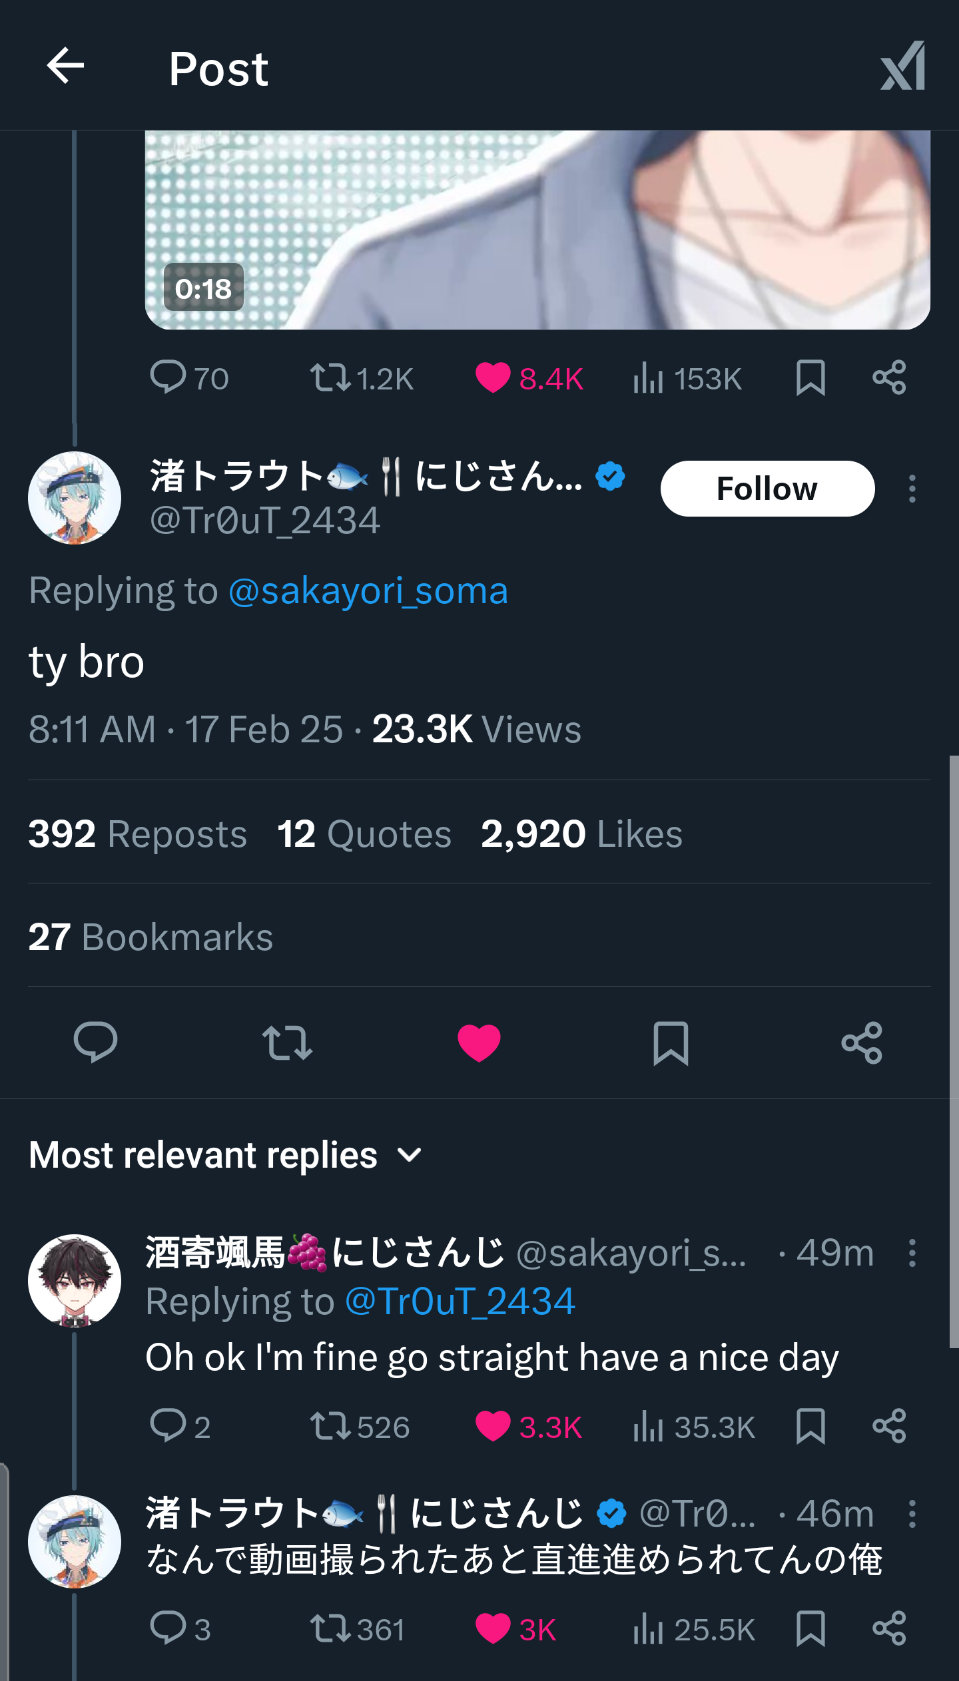Image resolution: width=959 pixels, height=1681 pixels.
Task: Open more options on the 49m reply
Action: click(912, 1253)
